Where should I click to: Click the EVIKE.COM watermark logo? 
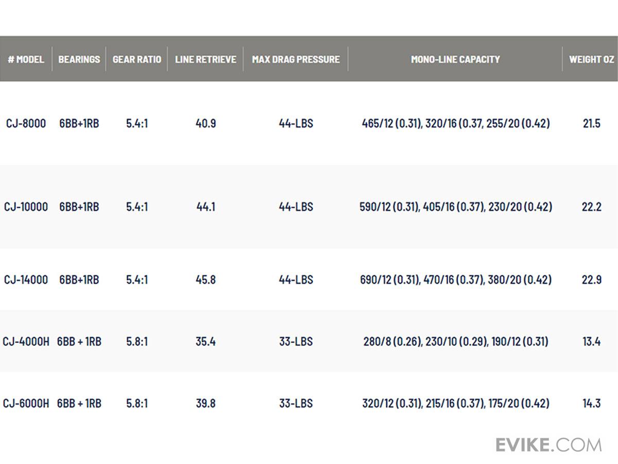(x=548, y=444)
